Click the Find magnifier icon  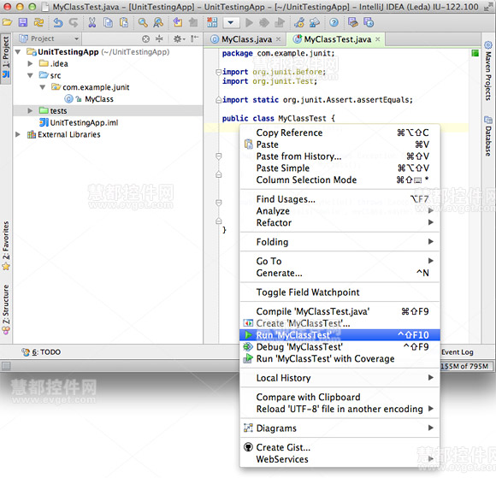pyautogui.click(x=143, y=22)
